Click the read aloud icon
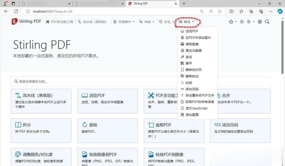Image resolution: width=285 pixels, height=166 pixels. (211, 12)
